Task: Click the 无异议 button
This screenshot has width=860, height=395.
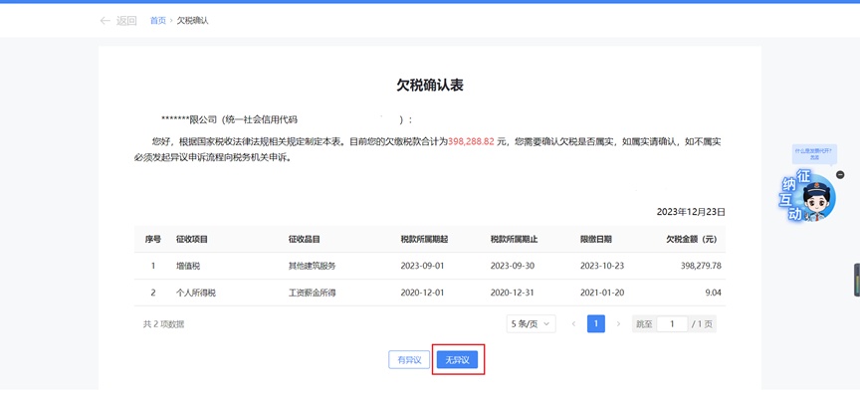Action: pos(458,360)
